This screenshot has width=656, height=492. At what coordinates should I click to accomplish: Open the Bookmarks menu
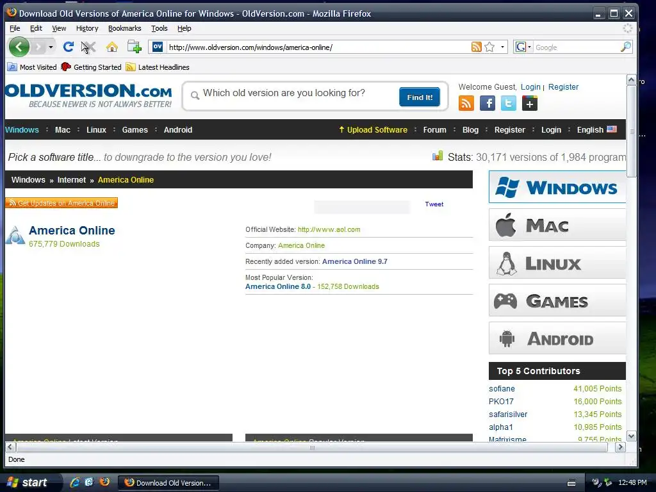(125, 28)
